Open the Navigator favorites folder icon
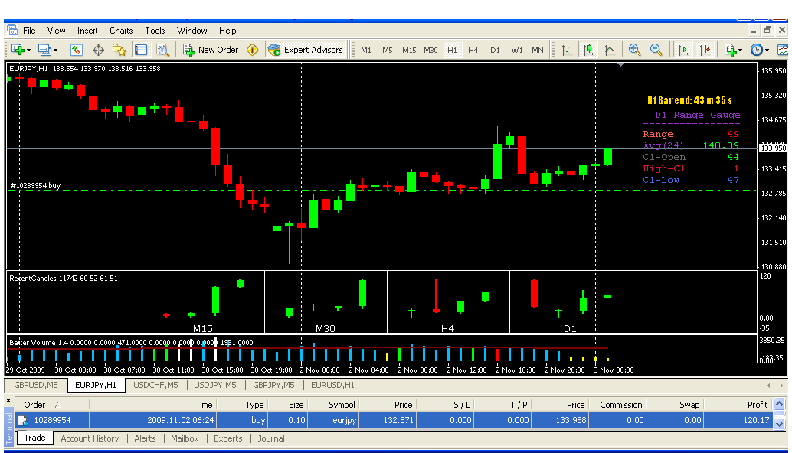This screenshot has width=792, height=453. (x=119, y=50)
